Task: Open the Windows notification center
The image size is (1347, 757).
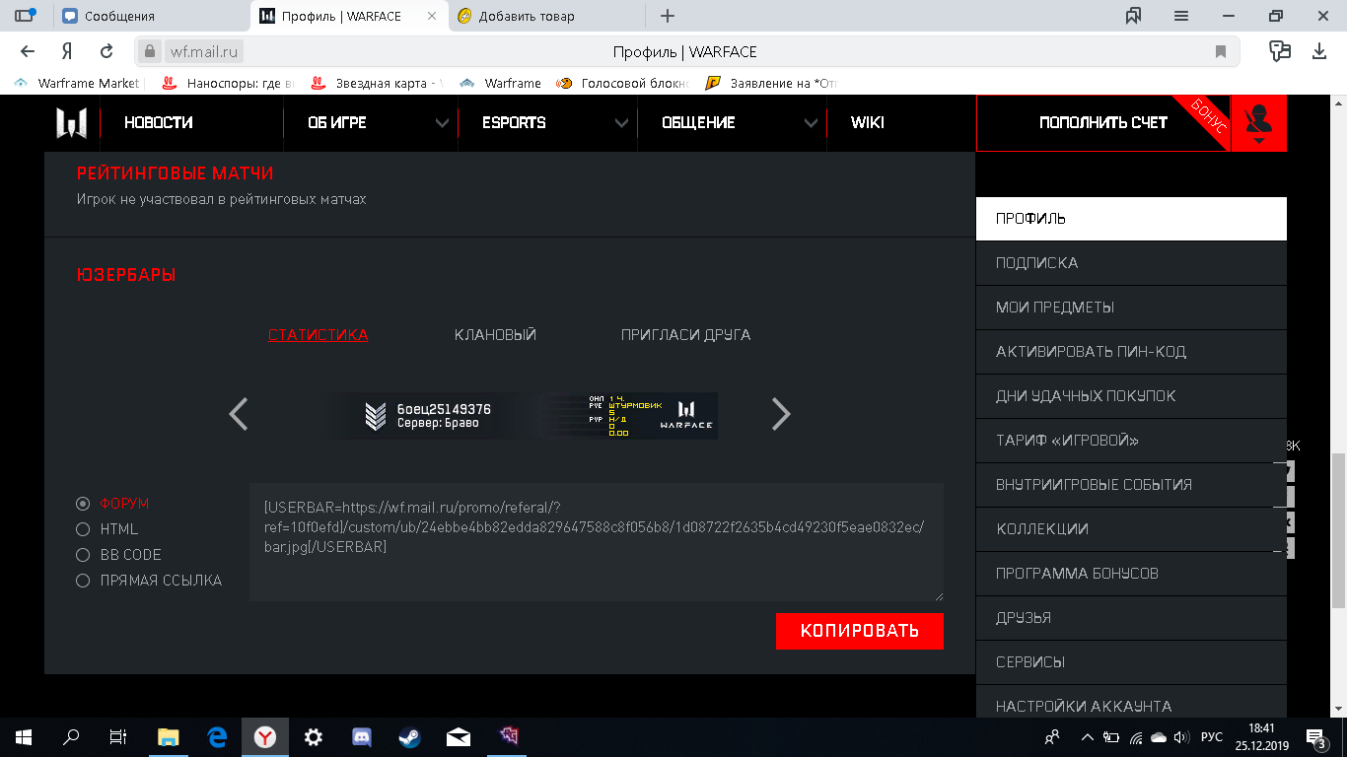Action: [1316, 737]
